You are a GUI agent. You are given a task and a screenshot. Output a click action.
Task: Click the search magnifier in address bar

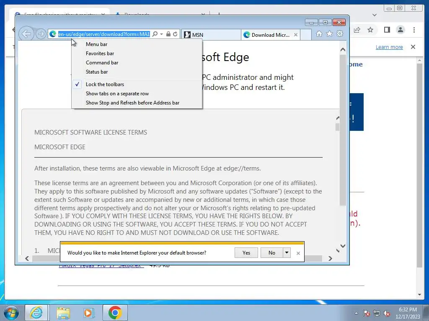tap(155, 34)
